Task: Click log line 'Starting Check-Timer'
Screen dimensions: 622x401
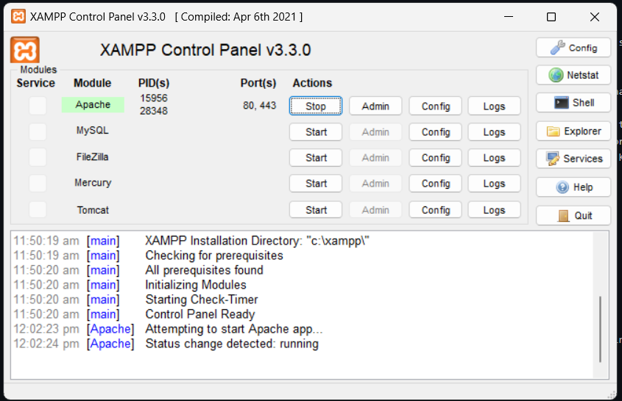Action: tap(202, 300)
